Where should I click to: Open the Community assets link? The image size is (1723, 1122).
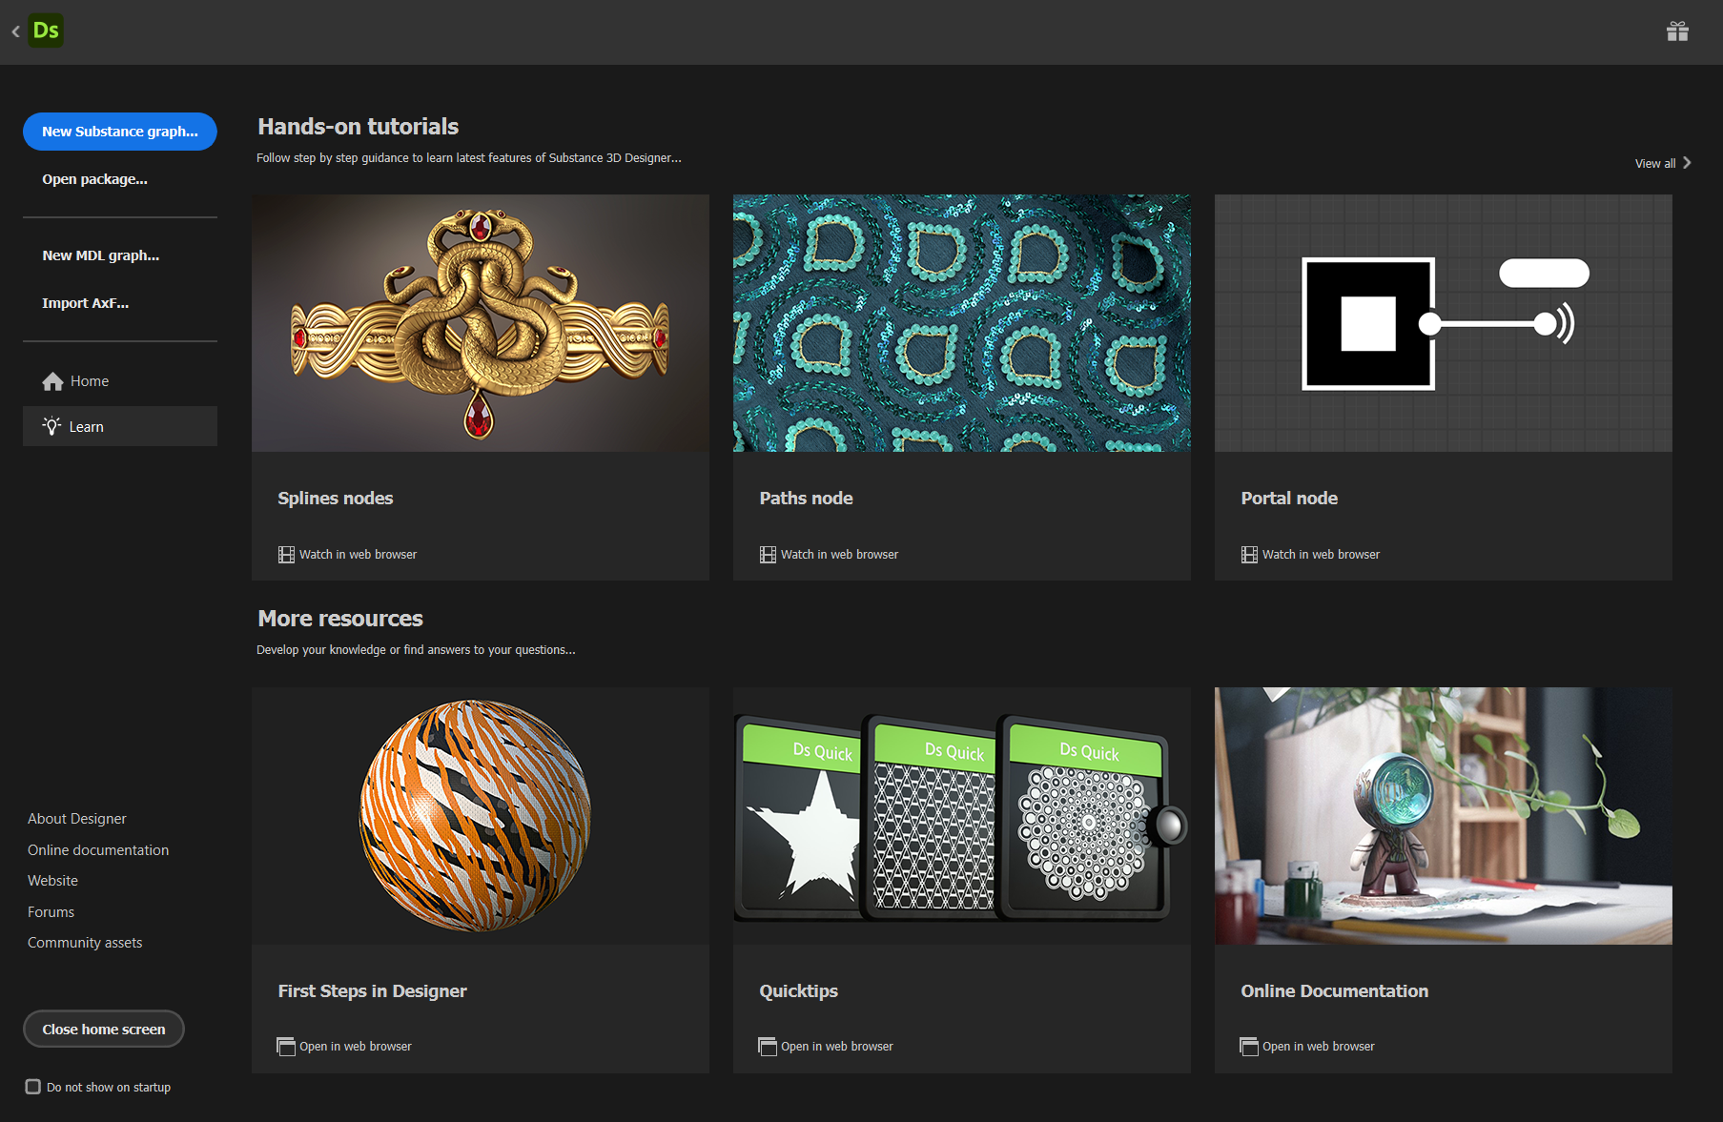[x=85, y=942]
